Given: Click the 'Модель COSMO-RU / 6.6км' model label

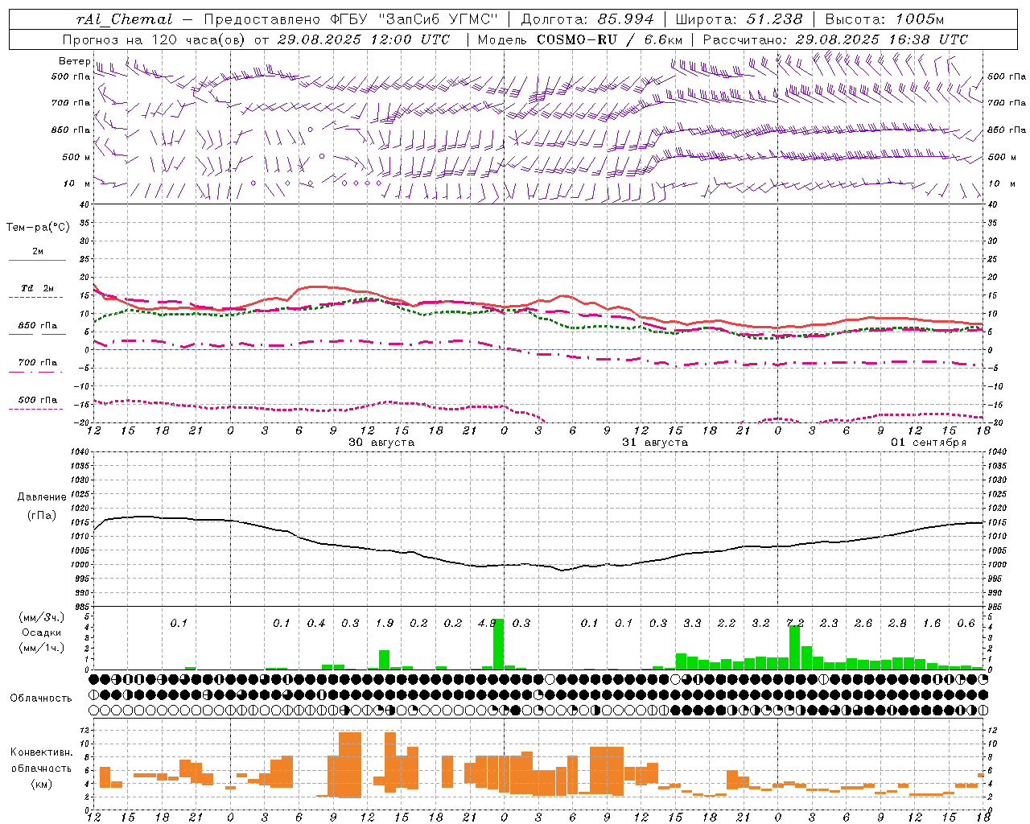Looking at the screenshot, I should click(580, 39).
